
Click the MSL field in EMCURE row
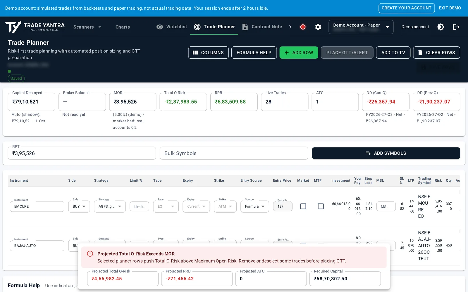[x=386, y=206]
